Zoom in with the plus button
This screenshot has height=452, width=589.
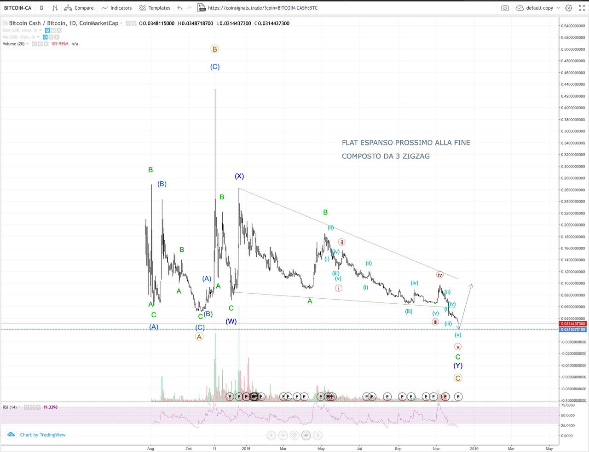[x=306, y=435]
